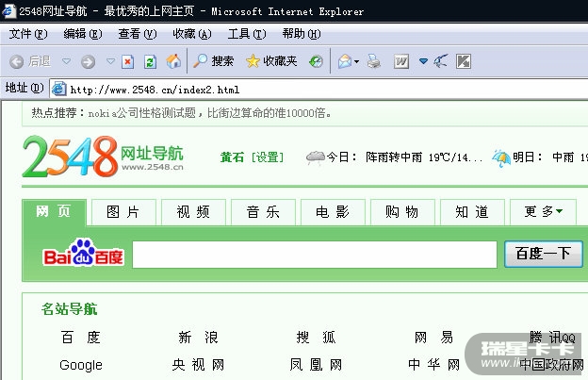Screen dimensions: 588x380
Task: Click the black arrow square toolbar icon
Action: click(x=464, y=61)
